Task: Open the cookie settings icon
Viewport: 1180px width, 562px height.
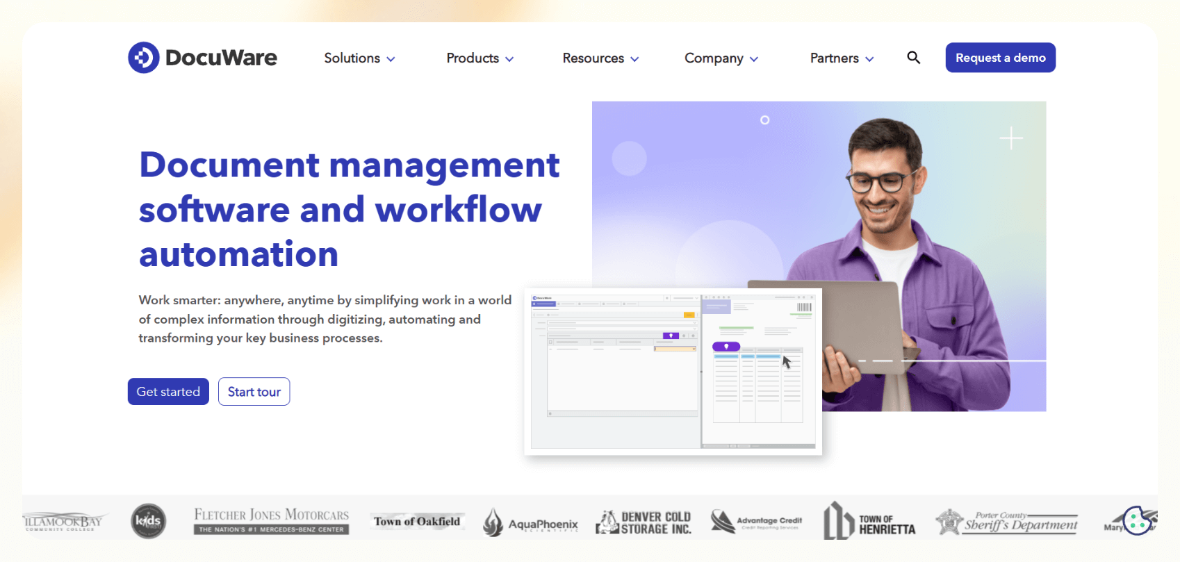Action: point(1138,520)
